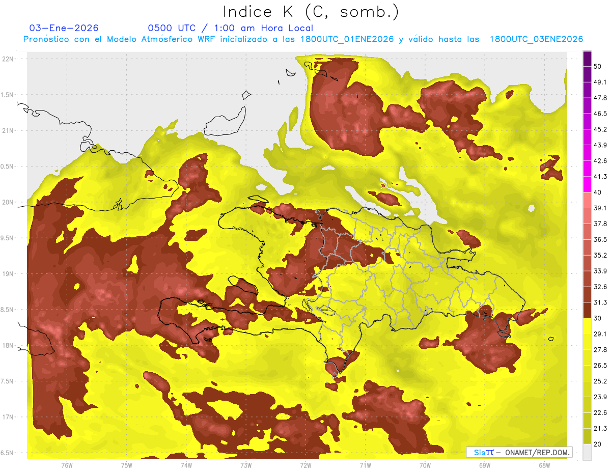This screenshot has width=611, height=472.
Task: Click the '25.2' color scale value
Action: (x=600, y=381)
